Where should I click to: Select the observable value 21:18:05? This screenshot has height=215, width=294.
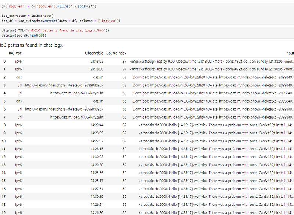(x=97, y=61)
